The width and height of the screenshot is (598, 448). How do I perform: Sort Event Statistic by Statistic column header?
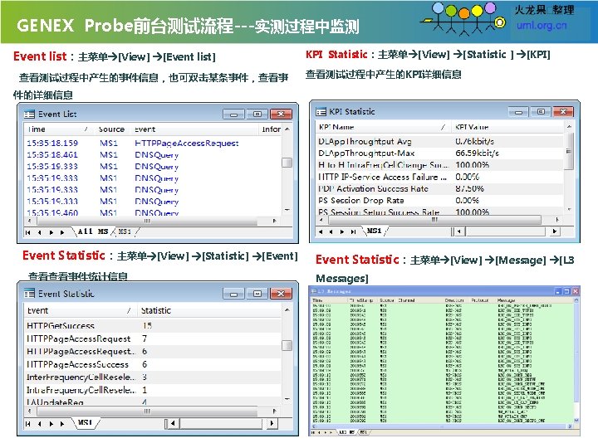[x=209, y=311]
